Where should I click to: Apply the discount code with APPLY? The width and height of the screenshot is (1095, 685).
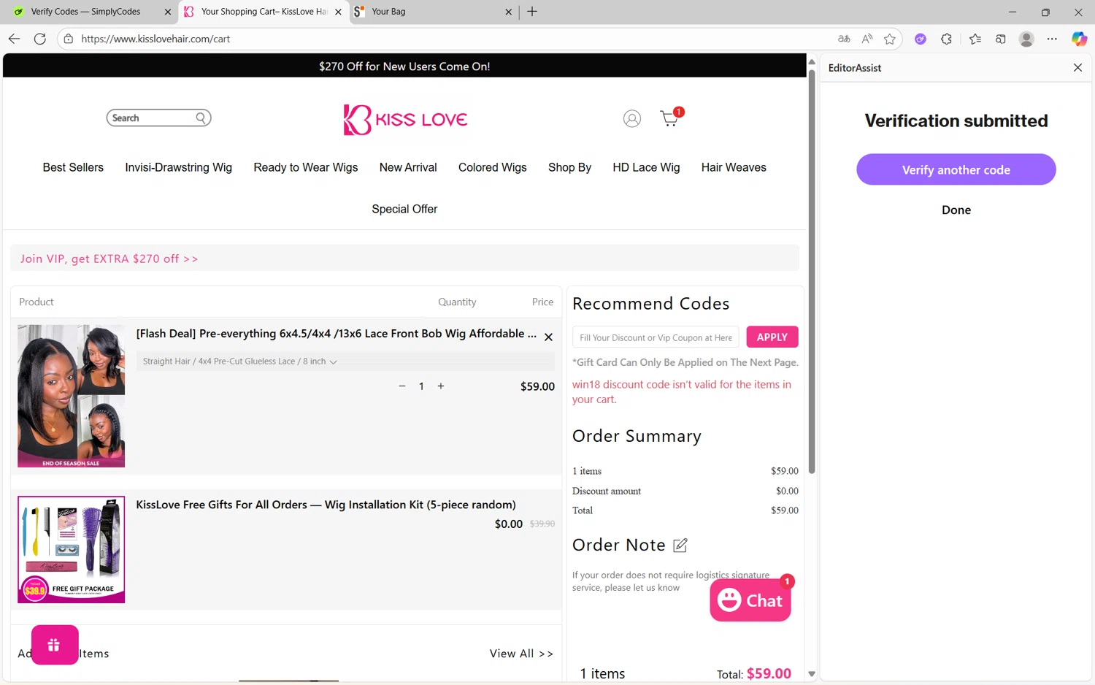[x=772, y=337]
